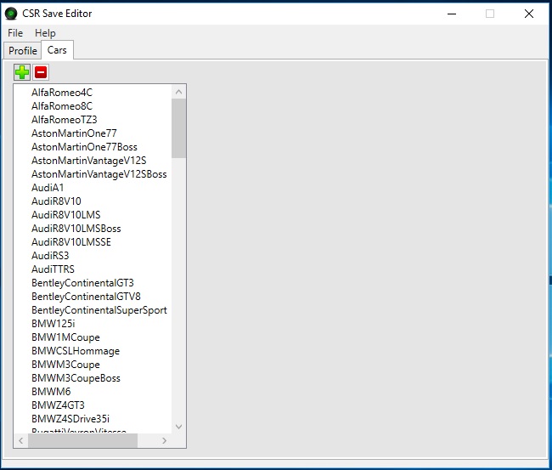552x470 pixels.
Task: Open the File menu
Action: [15, 33]
